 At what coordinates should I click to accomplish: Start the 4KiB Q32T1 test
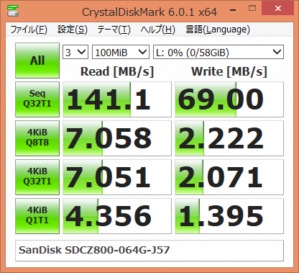(x=37, y=177)
